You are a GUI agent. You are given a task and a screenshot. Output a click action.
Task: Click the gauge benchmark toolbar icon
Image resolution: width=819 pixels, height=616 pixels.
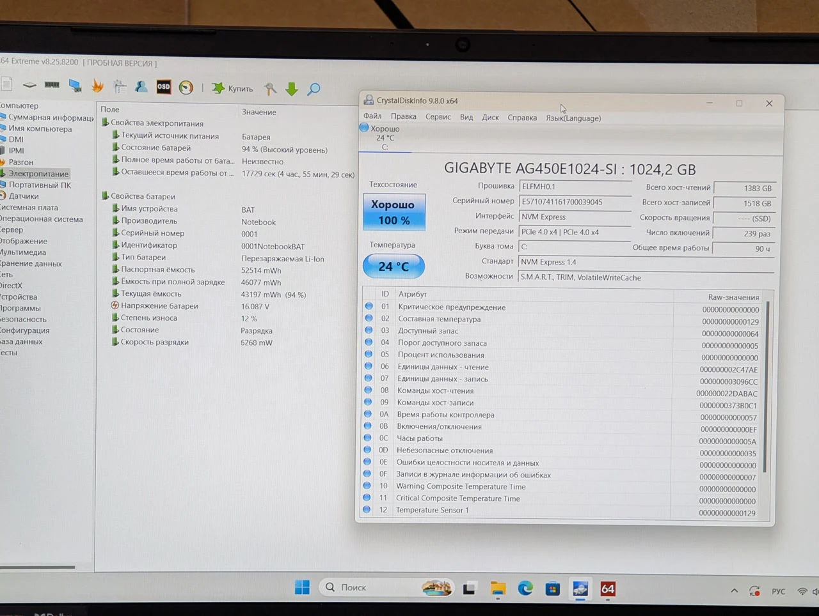tap(186, 88)
